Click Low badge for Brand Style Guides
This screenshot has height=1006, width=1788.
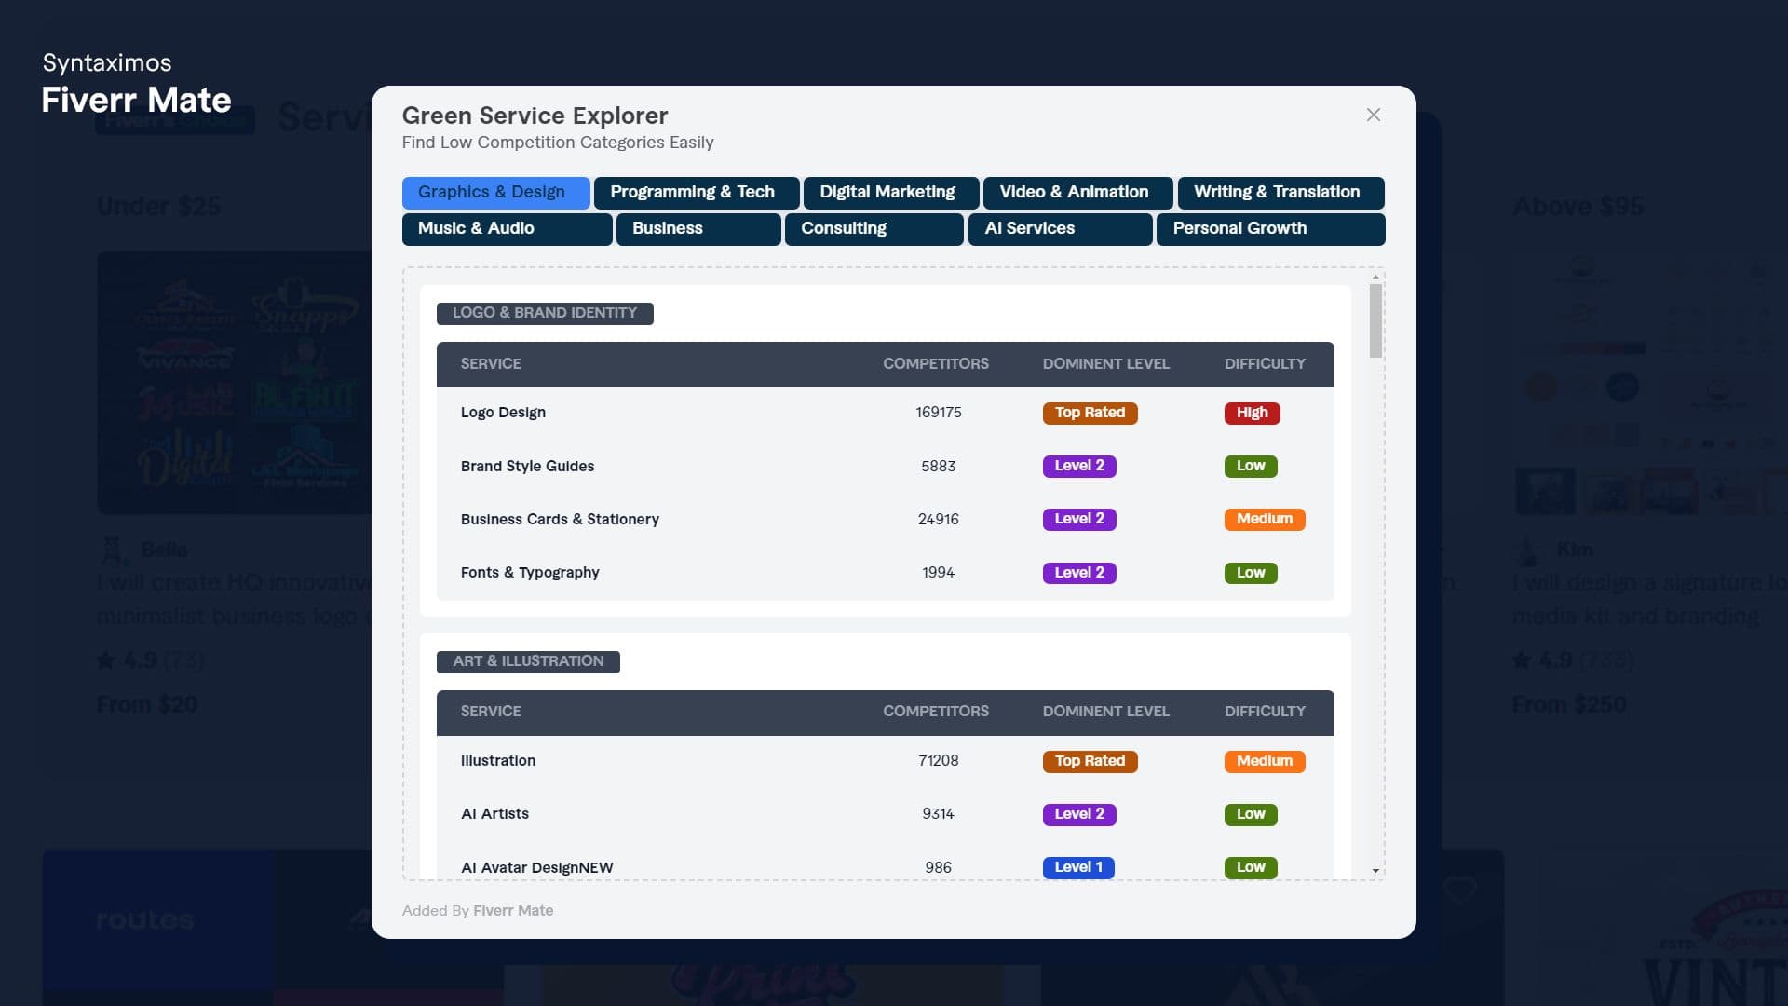coord(1251,466)
